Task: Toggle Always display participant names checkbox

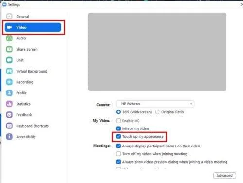Action: pyautogui.click(x=118, y=146)
